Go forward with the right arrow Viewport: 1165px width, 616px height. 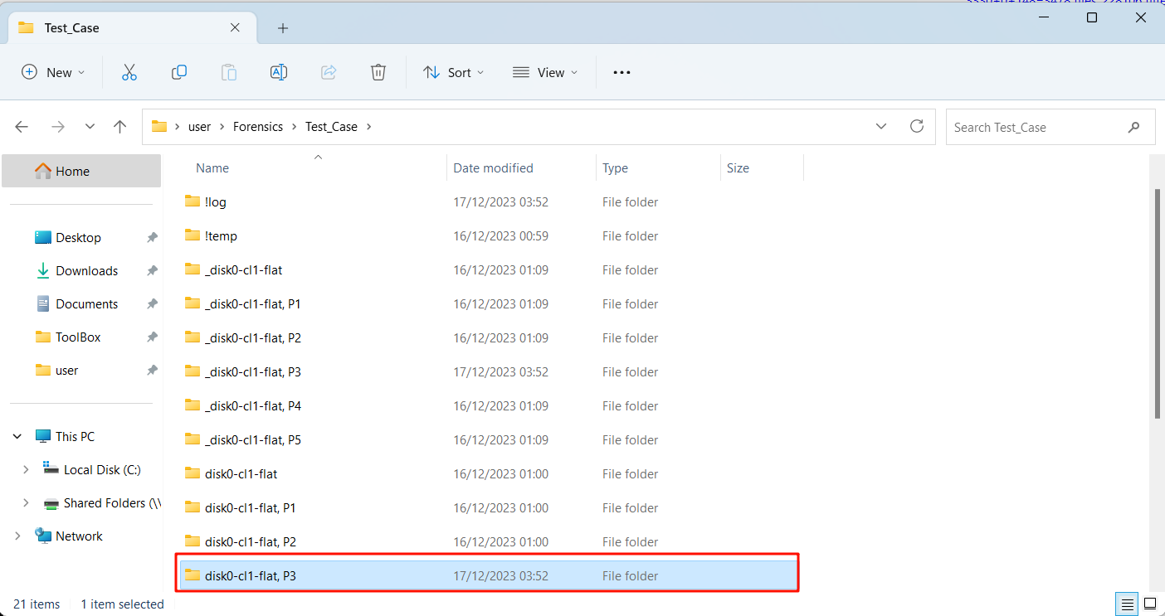coord(57,127)
